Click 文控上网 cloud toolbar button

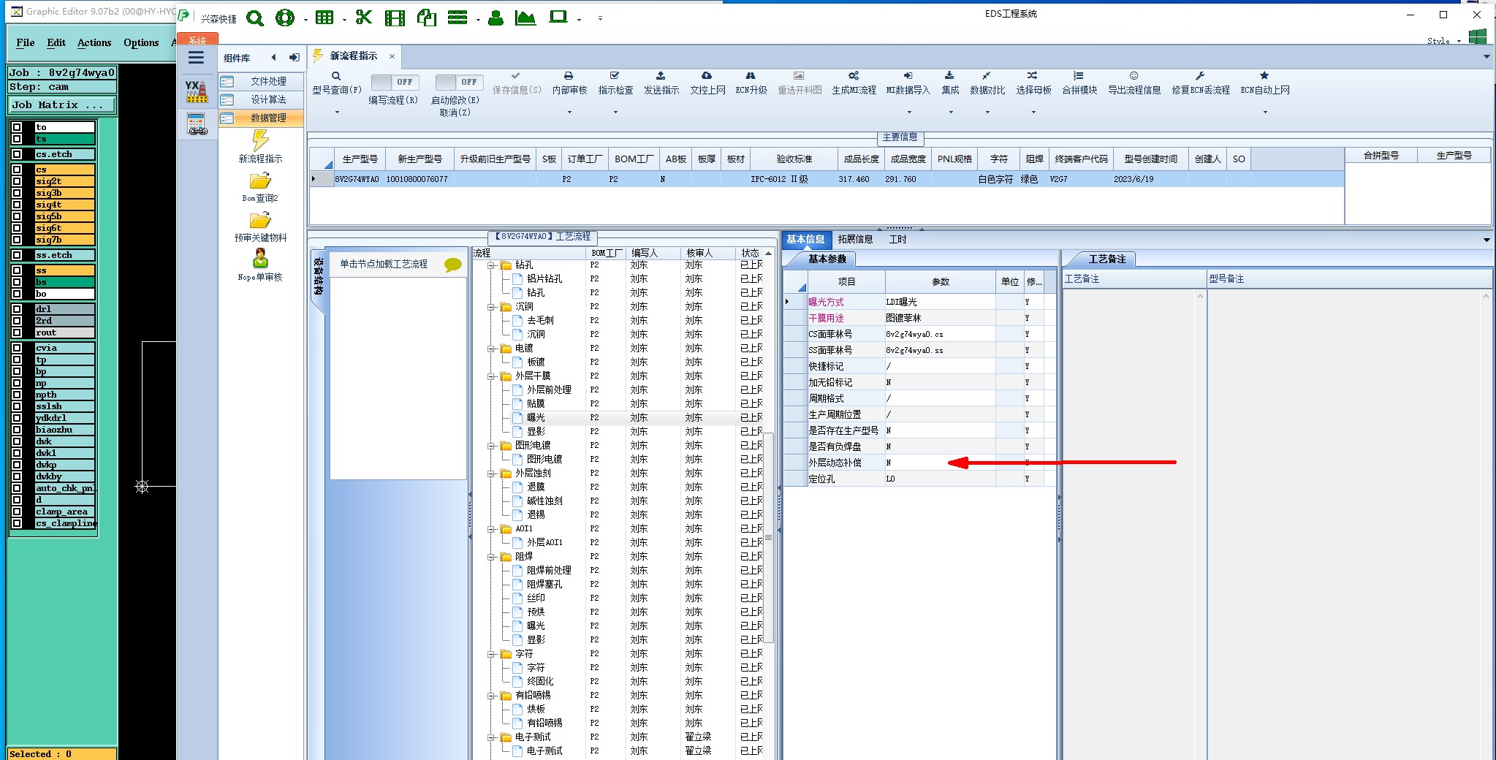[x=707, y=83]
